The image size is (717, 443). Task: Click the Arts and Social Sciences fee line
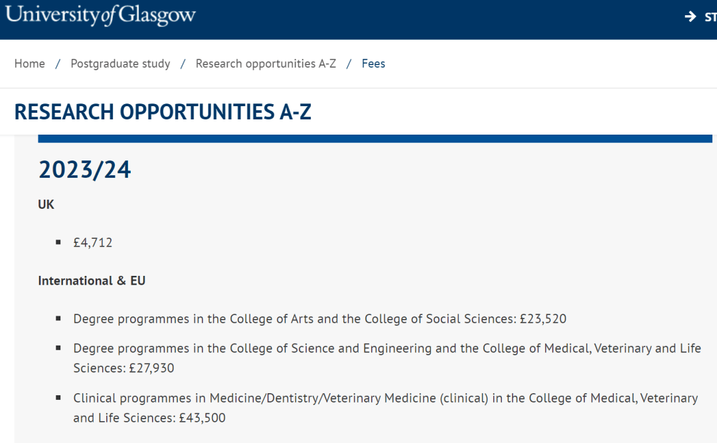pyautogui.click(x=319, y=319)
